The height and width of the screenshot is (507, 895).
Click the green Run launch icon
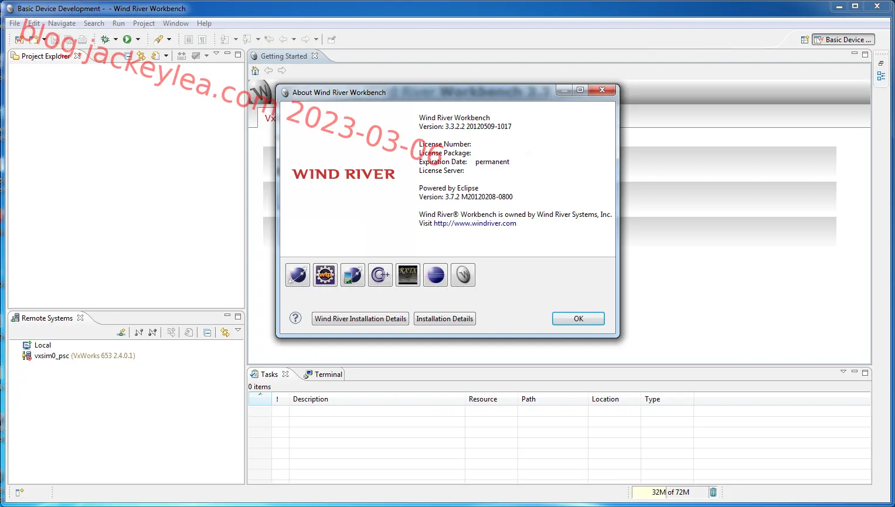point(127,39)
